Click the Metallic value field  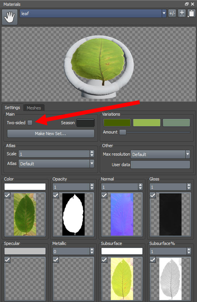pos(71,252)
